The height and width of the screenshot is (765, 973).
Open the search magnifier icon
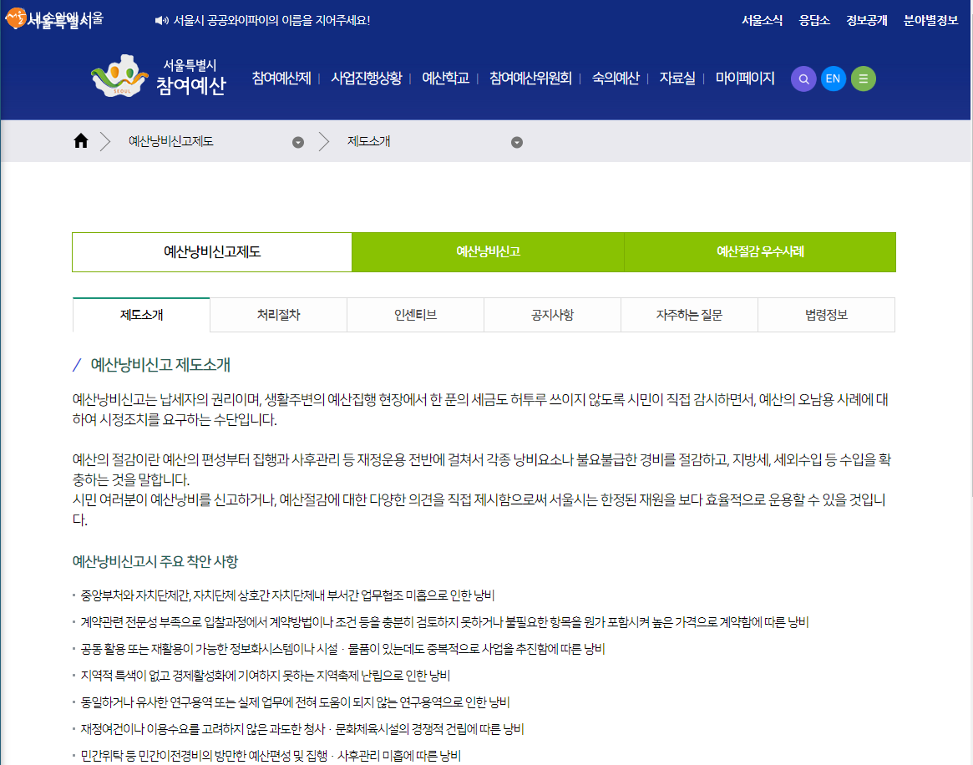803,79
